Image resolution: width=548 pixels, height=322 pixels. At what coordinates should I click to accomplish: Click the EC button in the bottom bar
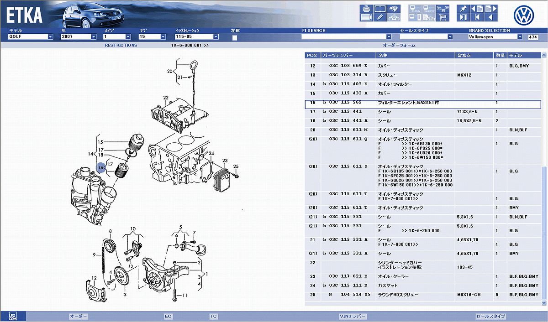(x=168, y=316)
